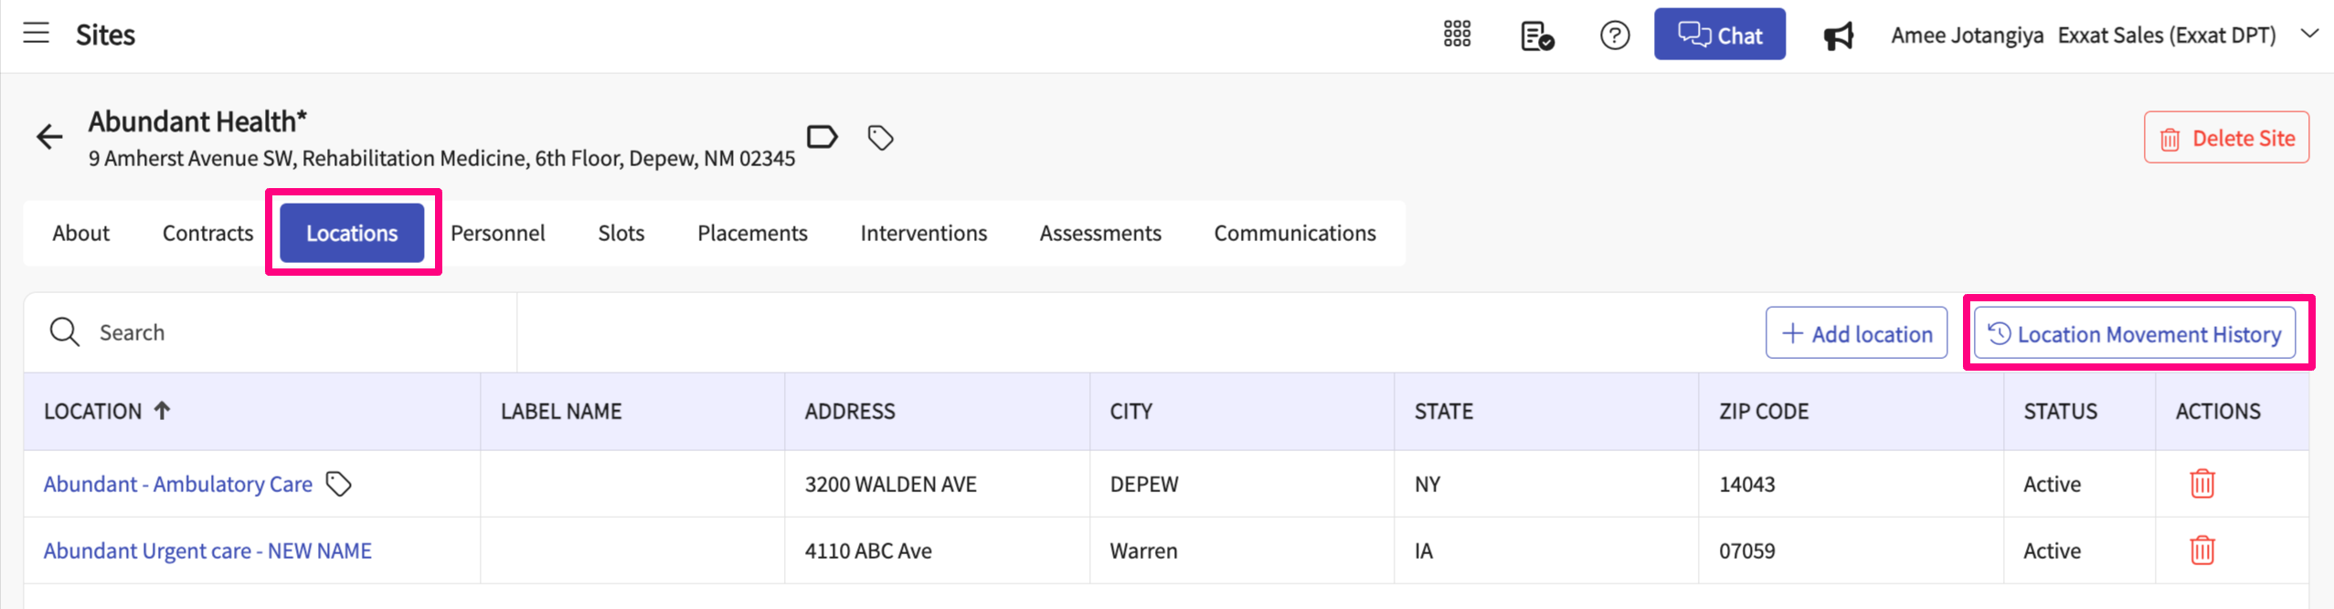Open the Contracts tab
Image resolution: width=2334 pixels, height=609 pixels.
pos(207,233)
